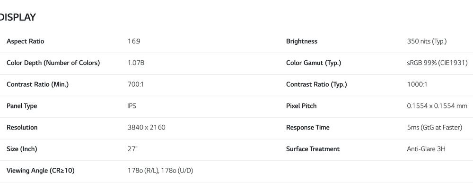Click the 350 nits (Typ.) value
The width and height of the screenshot is (473, 188).
(x=427, y=41)
